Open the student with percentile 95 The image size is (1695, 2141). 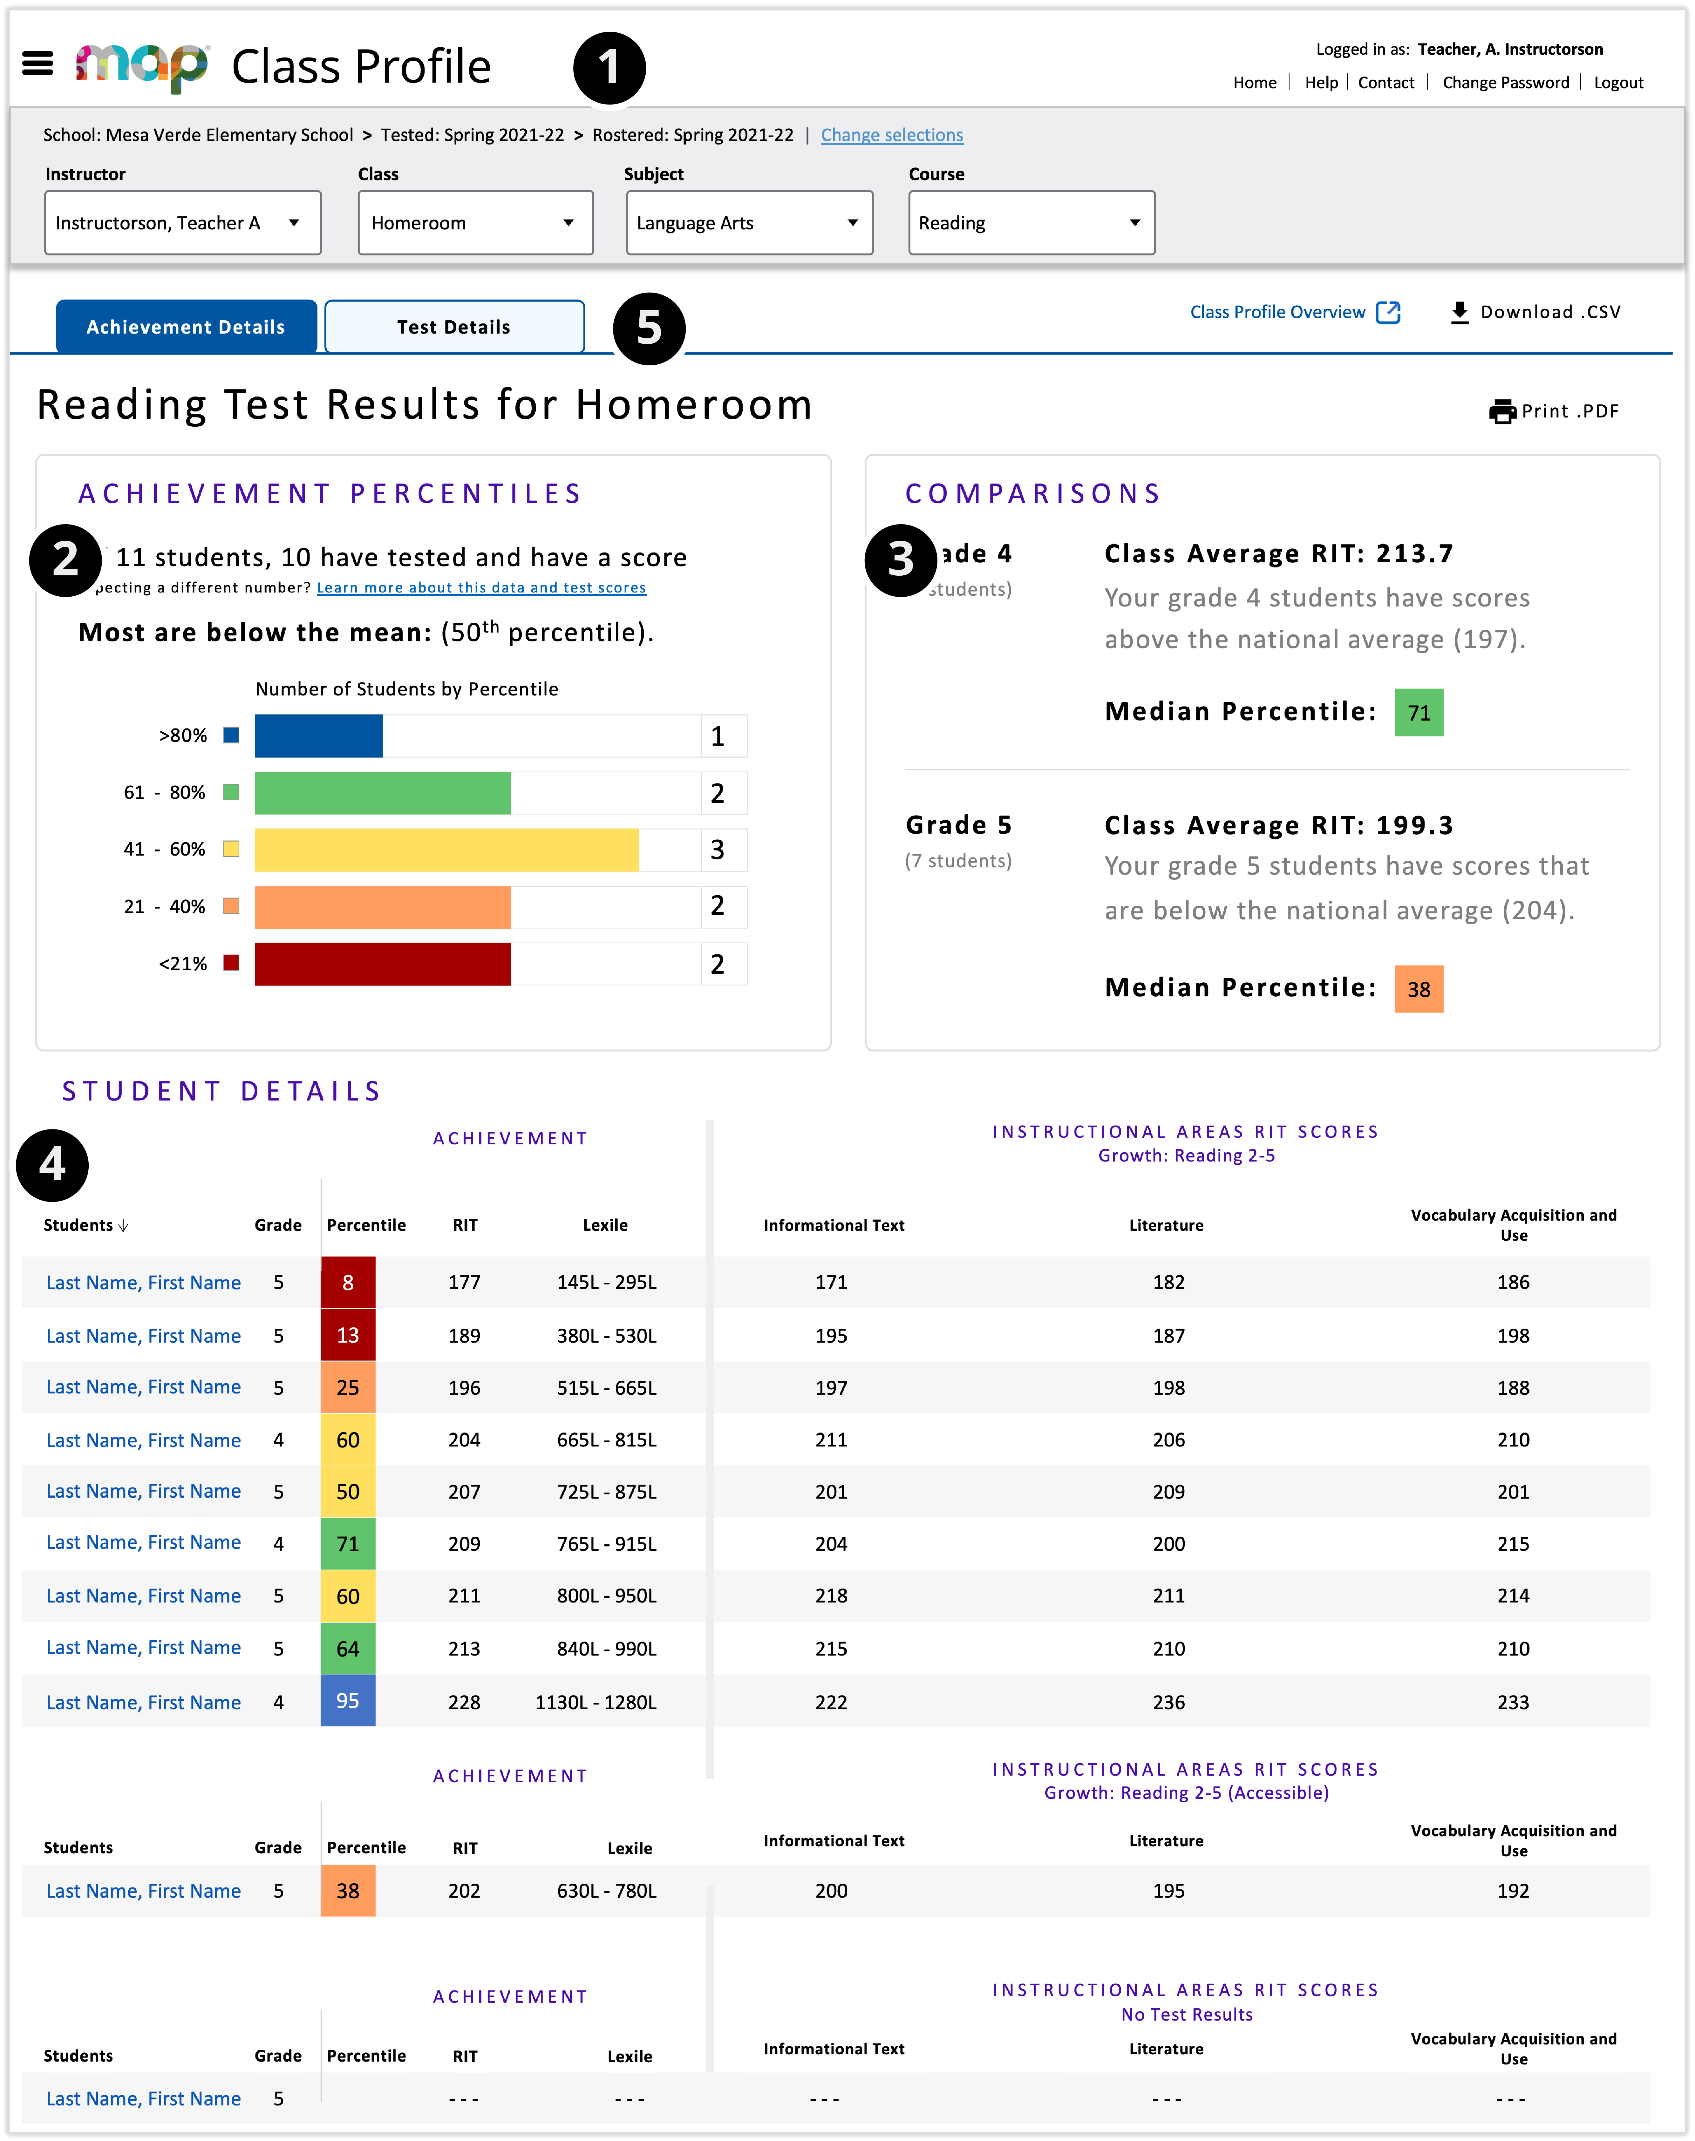[x=143, y=1703]
